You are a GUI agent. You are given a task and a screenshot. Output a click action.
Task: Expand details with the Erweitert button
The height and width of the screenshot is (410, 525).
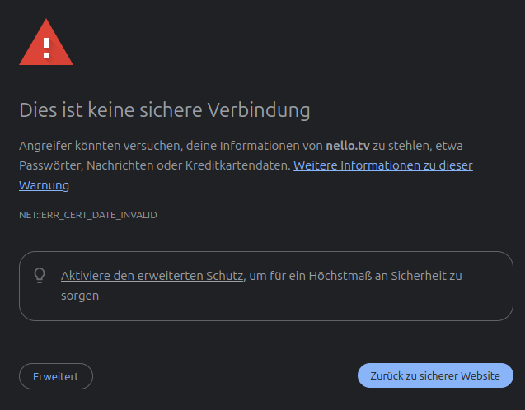[x=56, y=376]
